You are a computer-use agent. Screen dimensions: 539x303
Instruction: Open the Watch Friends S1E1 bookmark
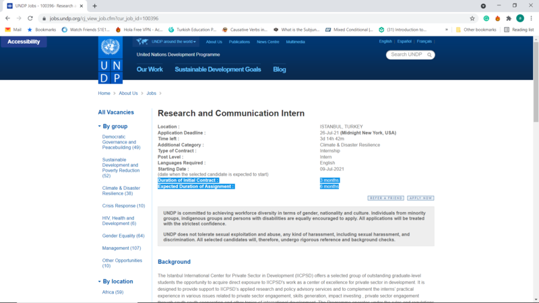86,30
